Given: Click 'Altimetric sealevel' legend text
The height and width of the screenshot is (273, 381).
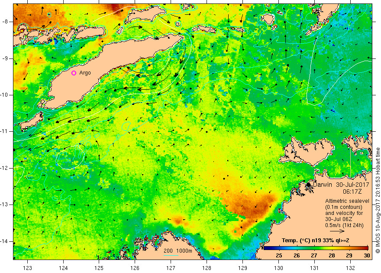Looking at the screenshot, I should [347, 201].
